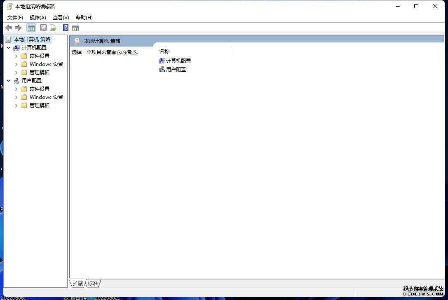Viewport: 448px width, 300px height.
Task: Open the 文件(F) menu
Action: 15,18
